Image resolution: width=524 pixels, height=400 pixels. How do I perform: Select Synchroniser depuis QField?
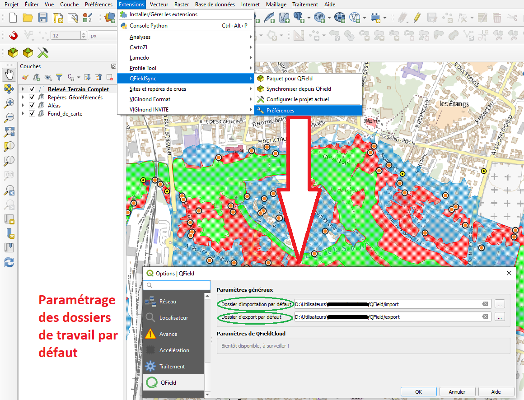(308, 89)
